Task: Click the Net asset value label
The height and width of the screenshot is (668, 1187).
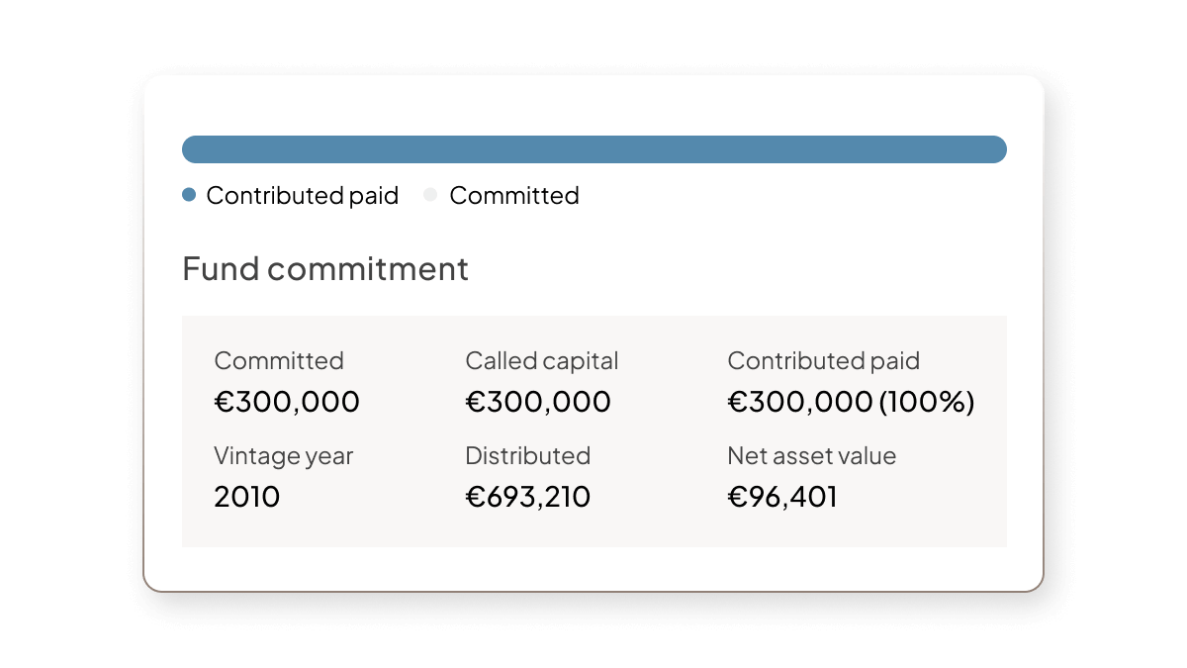Action: click(x=811, y=456)
